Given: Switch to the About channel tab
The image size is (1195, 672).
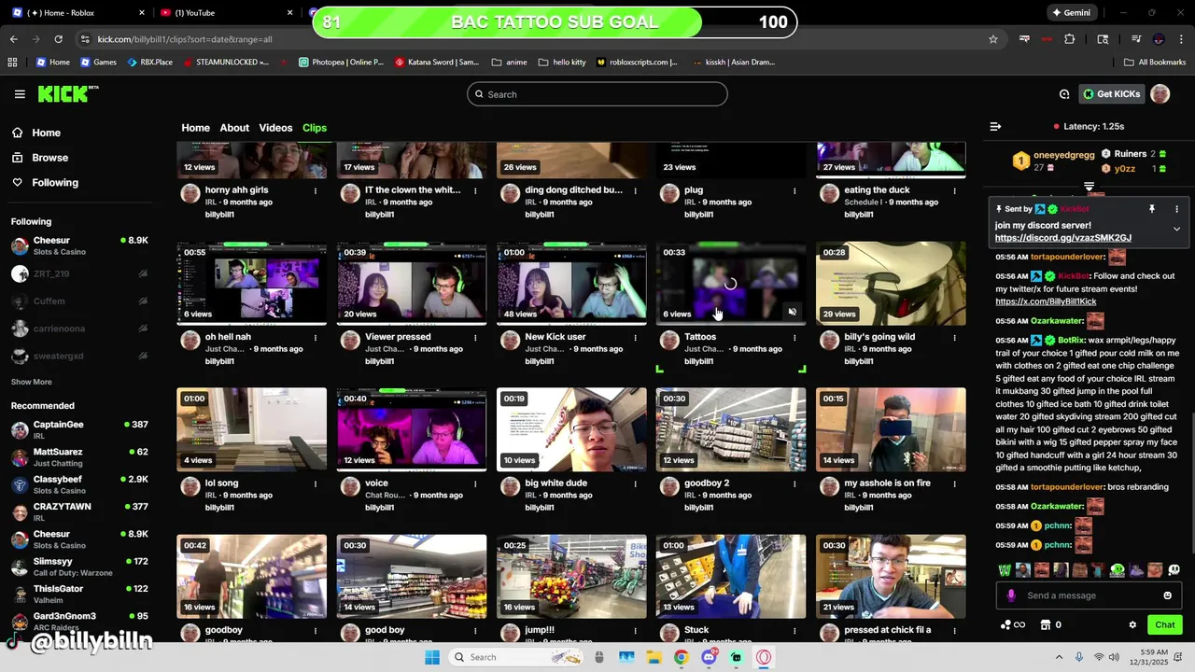Looking at the screenshot, I should tap(234, 128).
